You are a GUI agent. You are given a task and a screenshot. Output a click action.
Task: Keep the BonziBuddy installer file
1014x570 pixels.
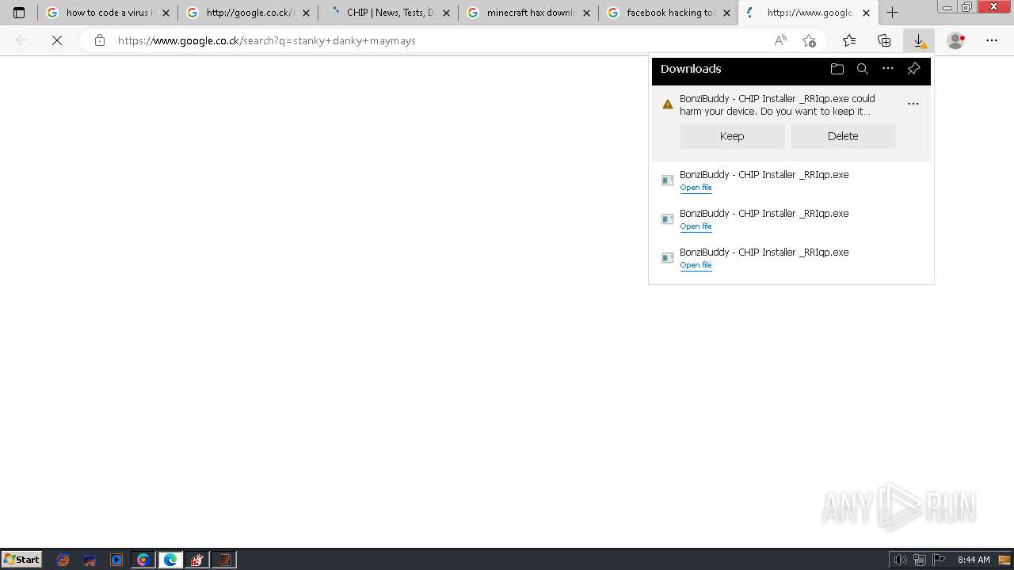(x=732, y=136)
